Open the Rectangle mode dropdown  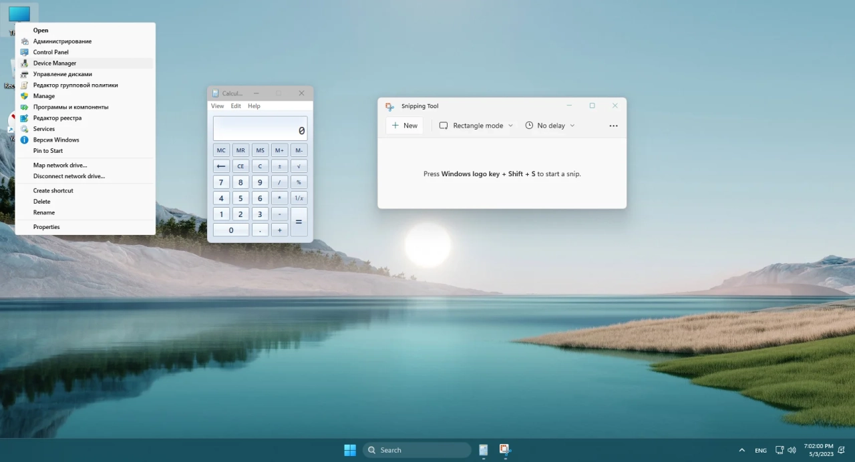[x=476, y=126]
